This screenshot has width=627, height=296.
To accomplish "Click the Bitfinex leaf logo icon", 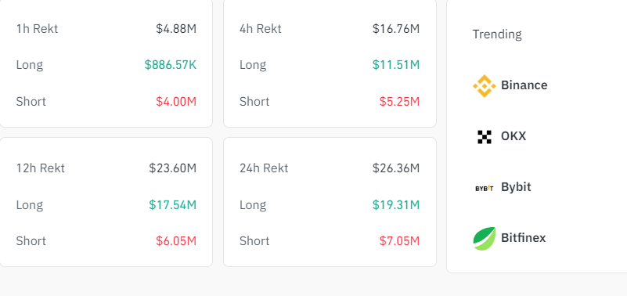I will click(x=485, y=239).
